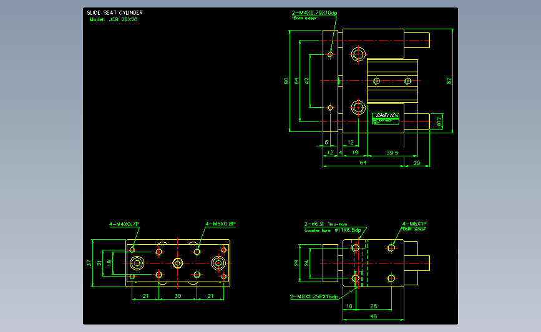541x332 pixels.
Task: Click the '42' vertical dimension value
Action: tap(306, 81)
